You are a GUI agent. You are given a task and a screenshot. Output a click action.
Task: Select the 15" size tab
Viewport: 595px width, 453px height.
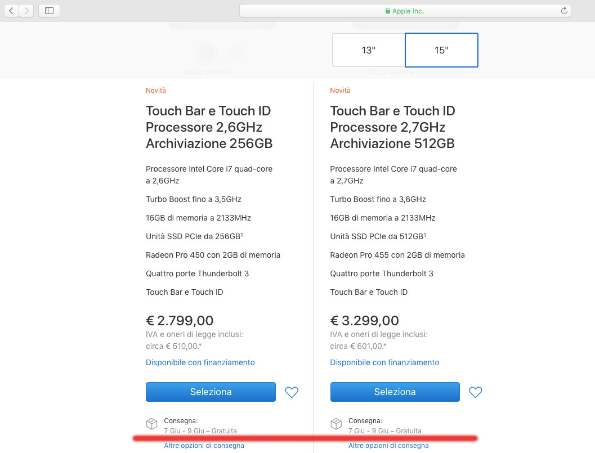click(x=441, y=50)
